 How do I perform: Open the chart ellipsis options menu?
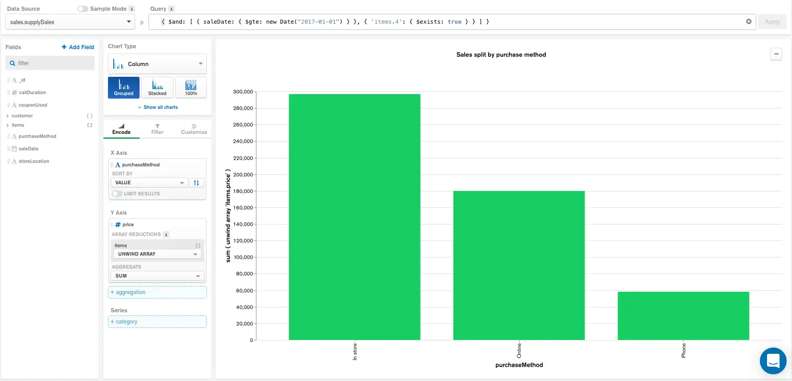776,54
